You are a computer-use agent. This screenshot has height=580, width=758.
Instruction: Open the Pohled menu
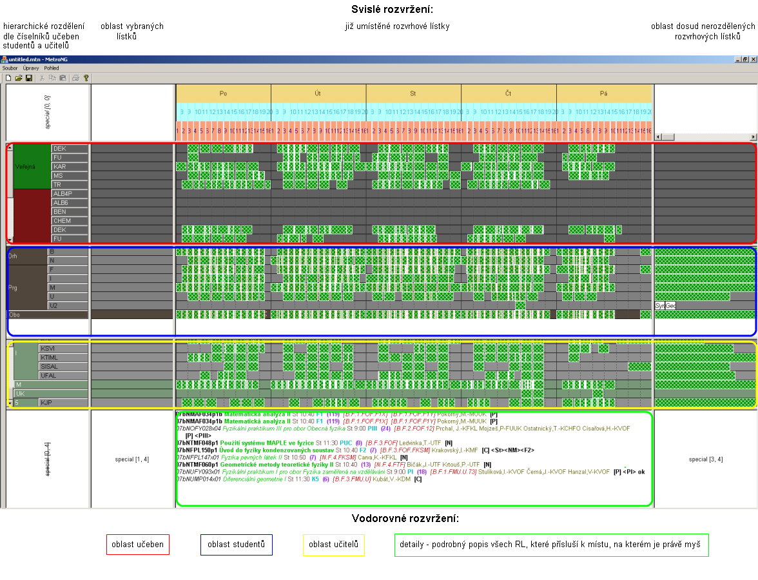coord(52,68)
